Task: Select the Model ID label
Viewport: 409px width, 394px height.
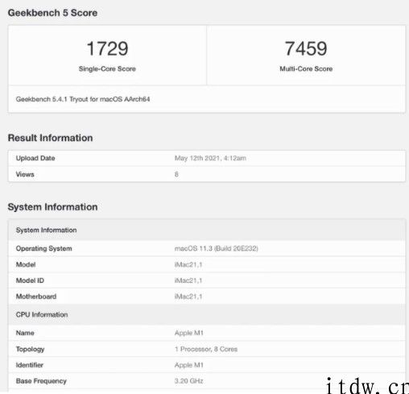Action: pyautogui.click(x=30, y=280)
